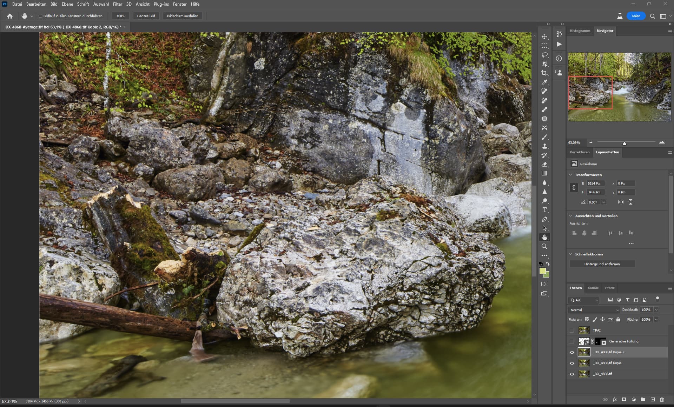Click the Ganzes Bild button
Screen dimensions: 674x407
point(146,16)
